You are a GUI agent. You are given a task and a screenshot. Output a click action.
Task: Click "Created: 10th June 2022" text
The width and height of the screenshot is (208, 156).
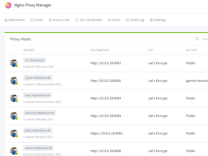39,67
